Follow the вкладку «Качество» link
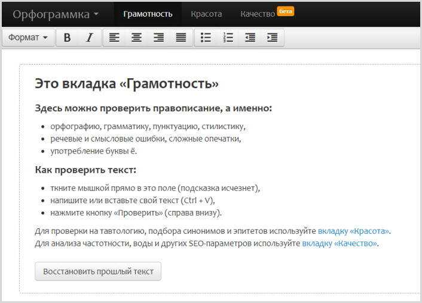This screenshot has height=303, width=422. point(340,243)
